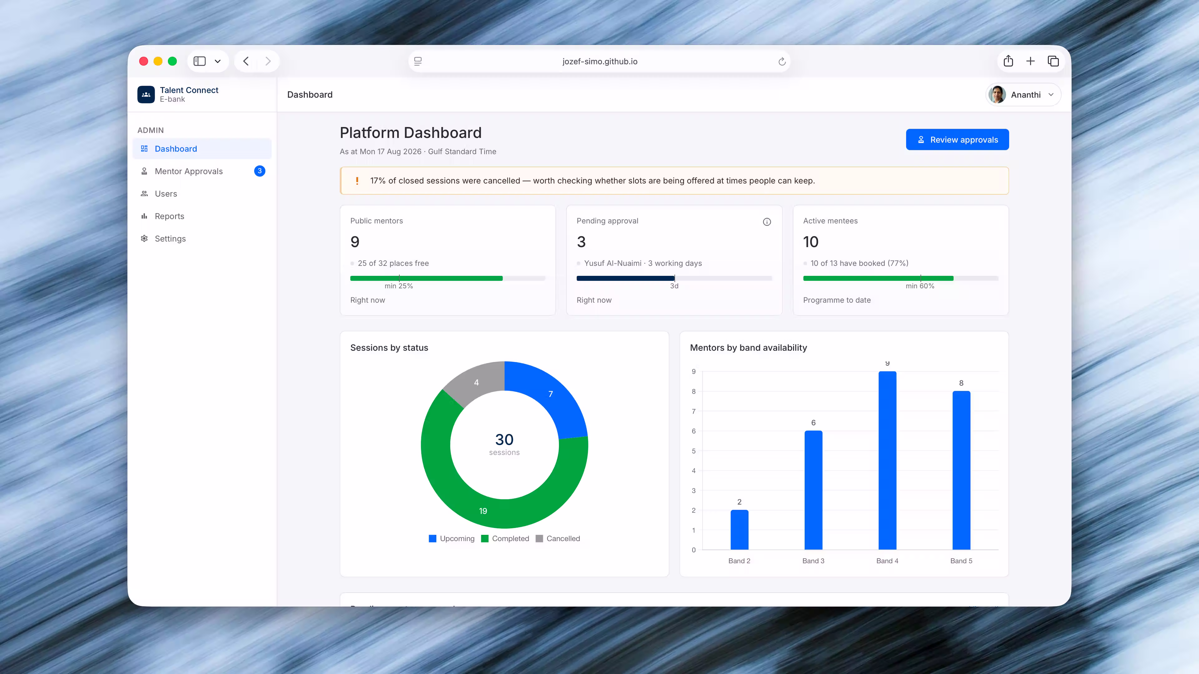
Task: Click the Review approvals button
Action: point(957,139)
